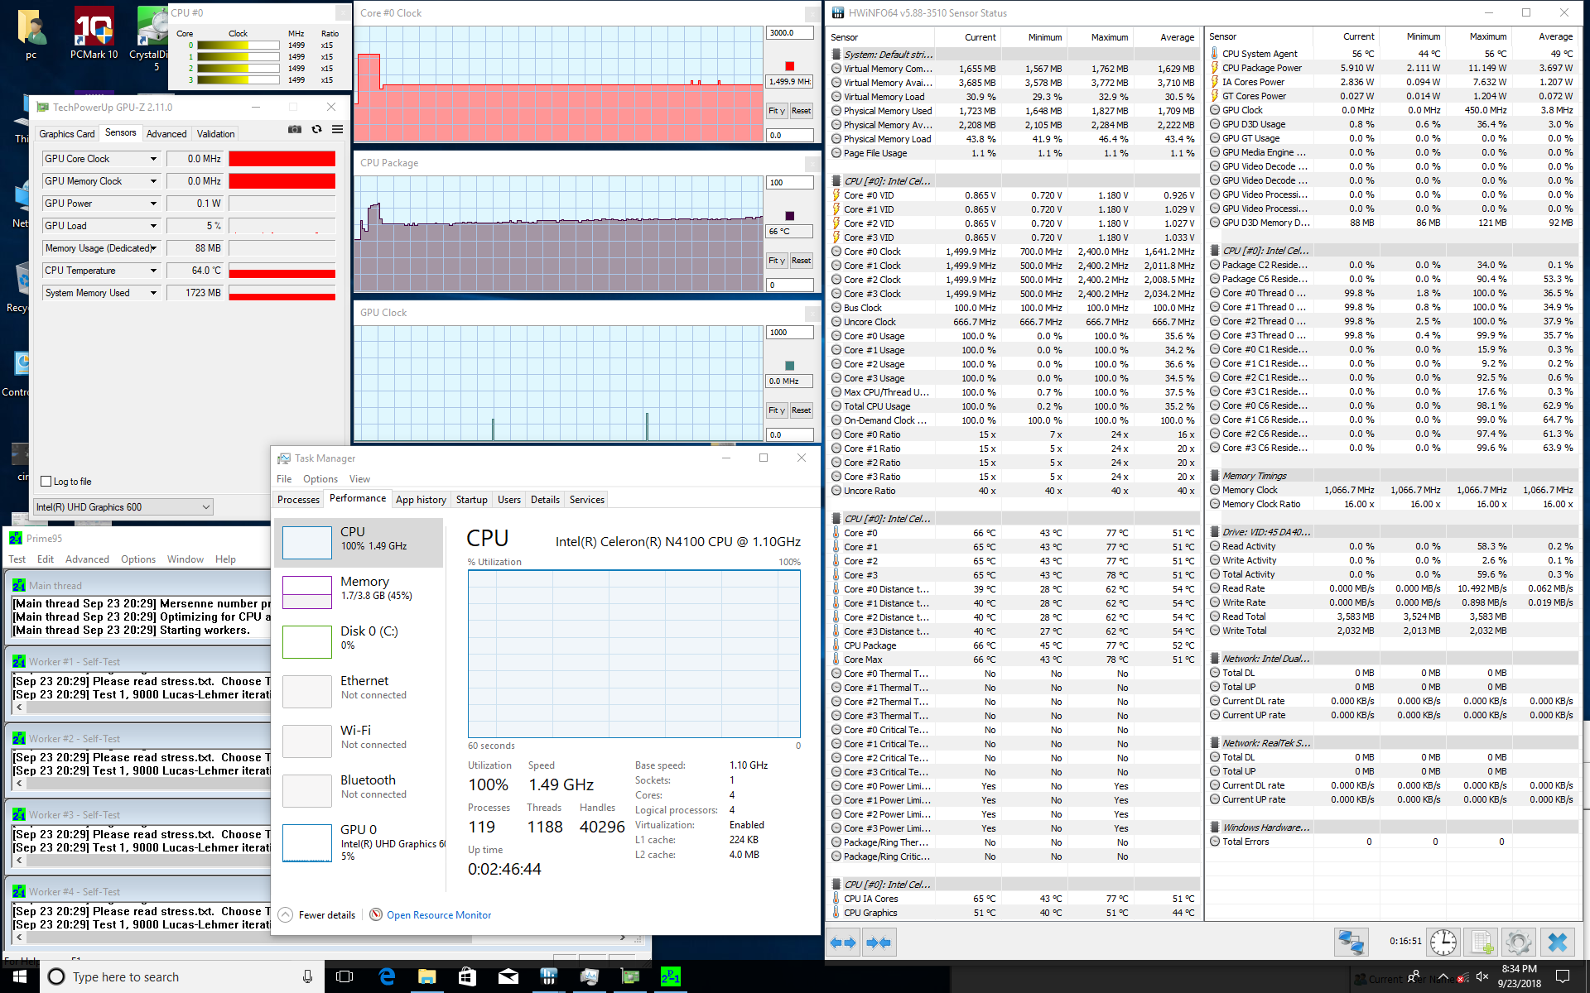Click the GPU-Z refresh icon
This screenshot has width=1590, height=993.
coord(316,130)
